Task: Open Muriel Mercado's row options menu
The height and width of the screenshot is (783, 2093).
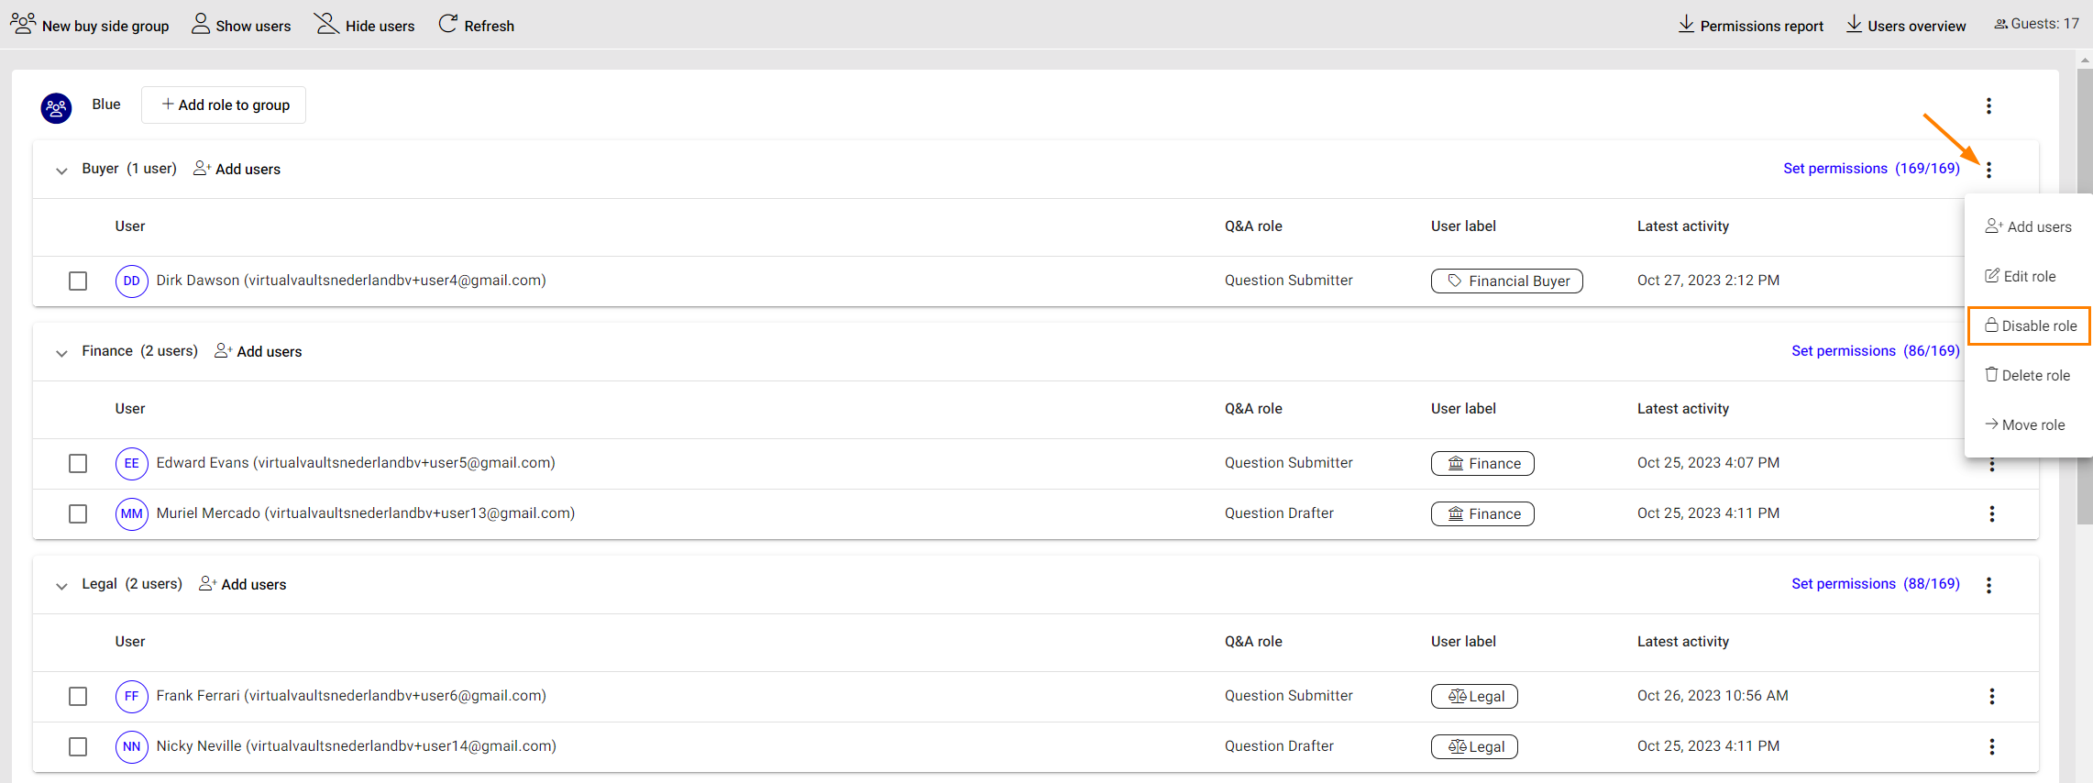Action: [x=1991, y=513]
